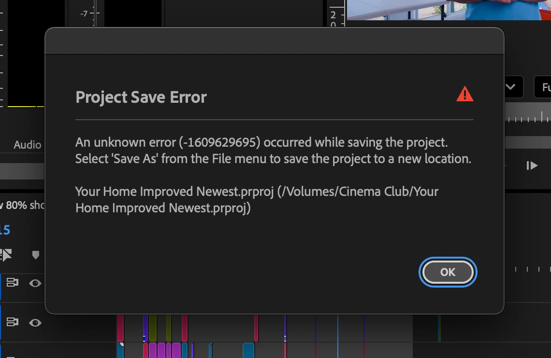Click the program monitor time ruler
The height and width of the screenshot is (358, 551).
pyautogui.click(x=528, y=114)
